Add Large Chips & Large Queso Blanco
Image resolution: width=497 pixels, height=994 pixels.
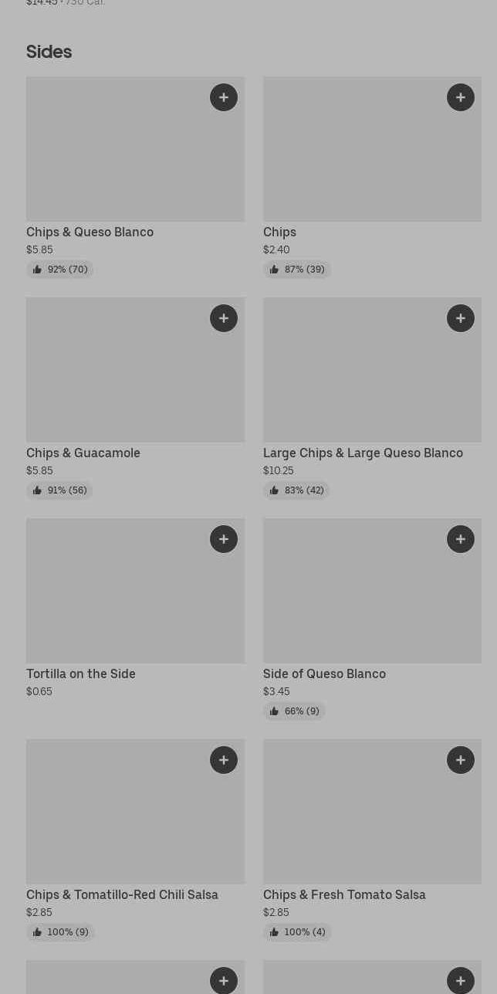pos(461,318)
